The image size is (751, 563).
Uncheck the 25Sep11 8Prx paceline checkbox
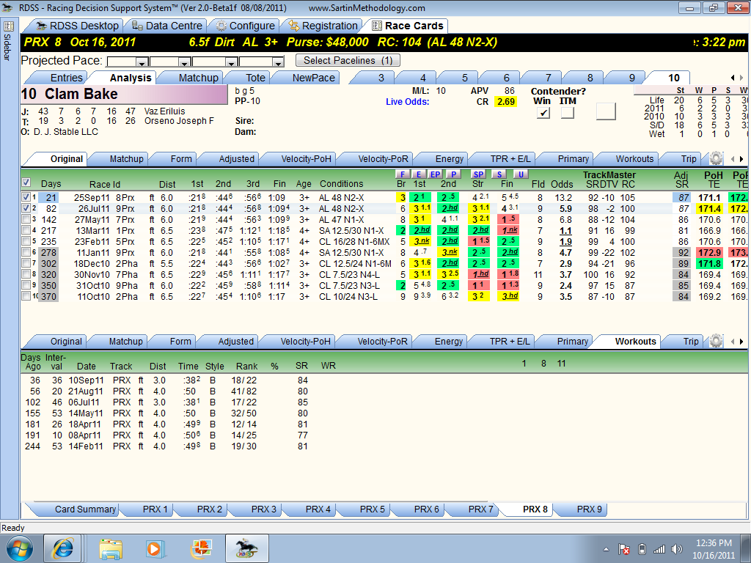click(26, 197)
